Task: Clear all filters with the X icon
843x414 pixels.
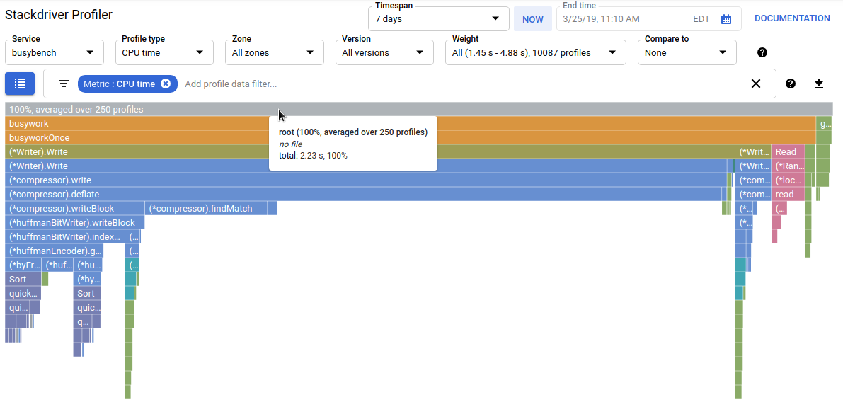Action: coord(756,84)
